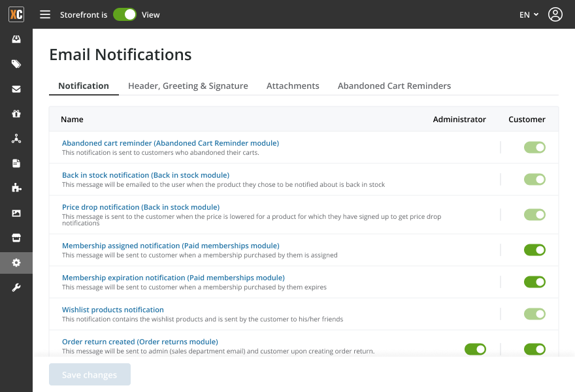Switch to Header, Greeting & Signature tab
This screenshot has width=575, height=392.
click(x=188, y=86)
